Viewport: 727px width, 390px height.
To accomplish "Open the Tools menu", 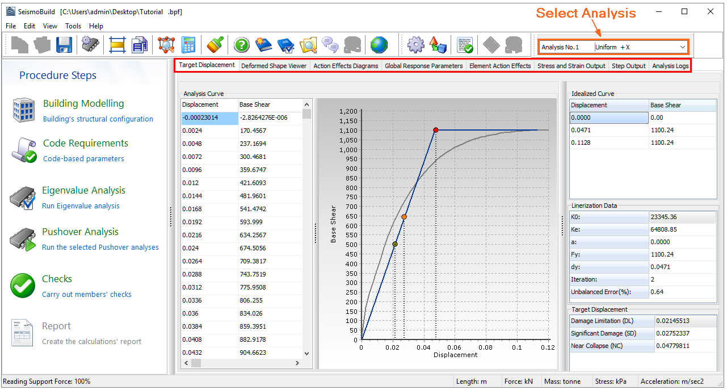I will pyautogui.click(x=73, y=26).
